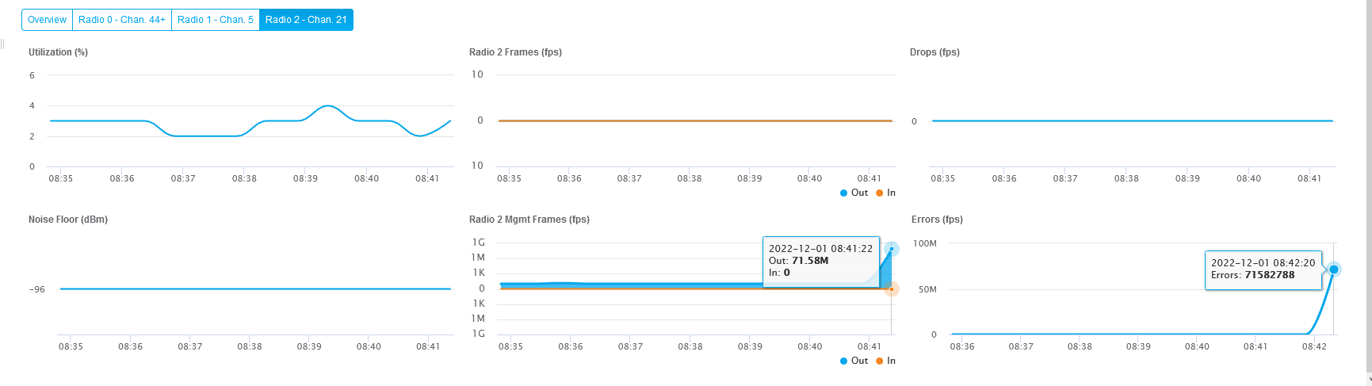The width and height of the screenshot is (1372, 386).
Task: Toggle the Out series in Radio 2 Frames legend
Action: click(854, 193)
